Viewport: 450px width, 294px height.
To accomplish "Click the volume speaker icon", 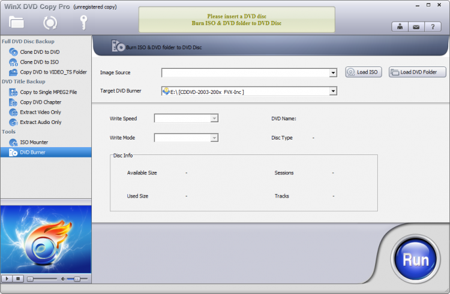I will pos(63,279).
